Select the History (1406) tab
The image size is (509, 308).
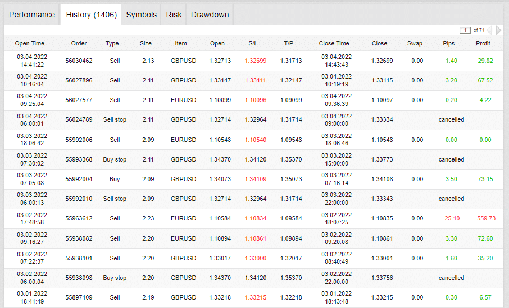point(91,15)
